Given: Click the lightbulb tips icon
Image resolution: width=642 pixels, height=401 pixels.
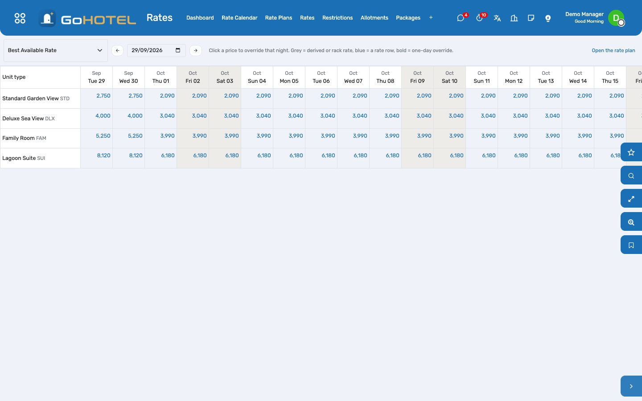Looking at the screenshot, I should [548, 18].
